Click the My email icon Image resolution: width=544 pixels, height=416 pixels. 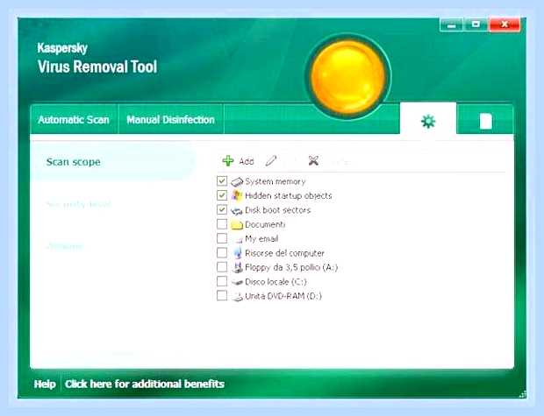(x=238, y=239)
